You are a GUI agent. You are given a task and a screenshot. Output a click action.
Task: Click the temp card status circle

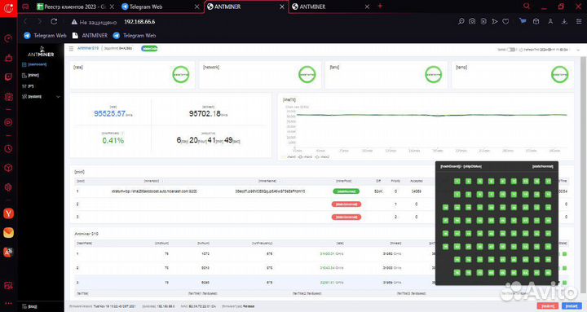[x=559, y=74]
